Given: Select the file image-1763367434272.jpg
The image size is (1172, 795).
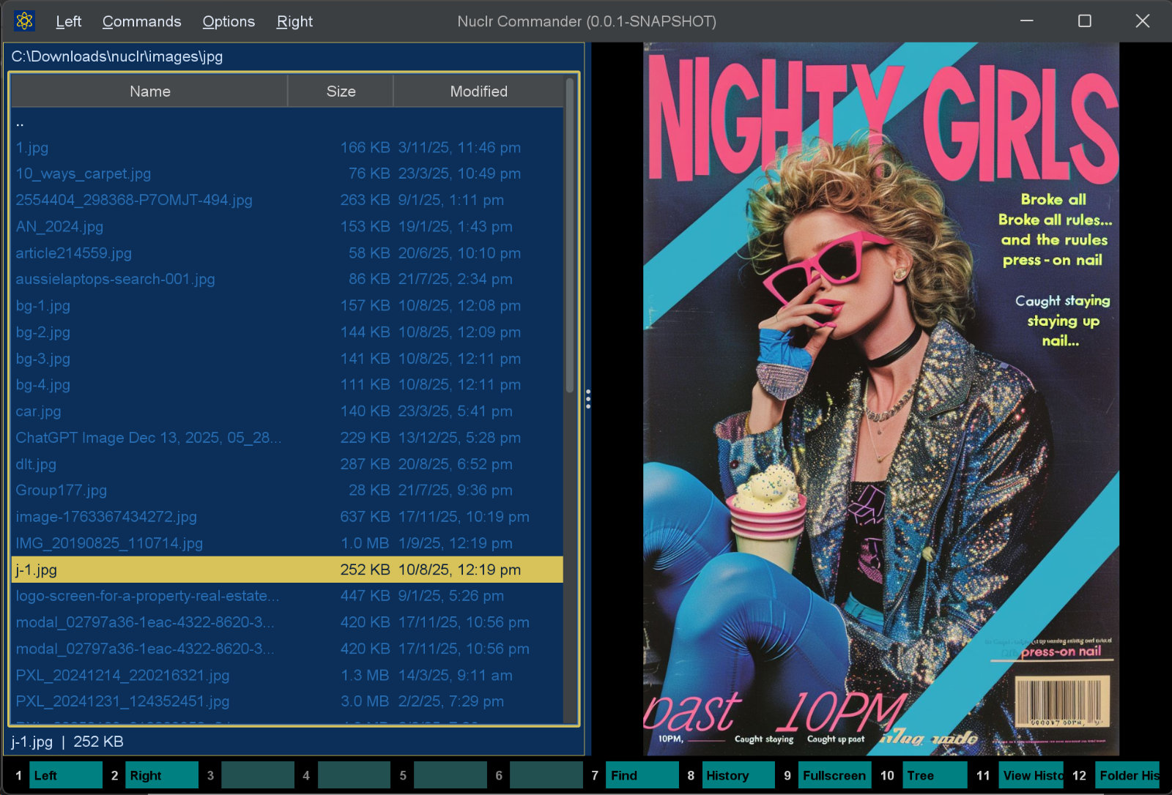Looking at the screenshot, I should (287, 517).
